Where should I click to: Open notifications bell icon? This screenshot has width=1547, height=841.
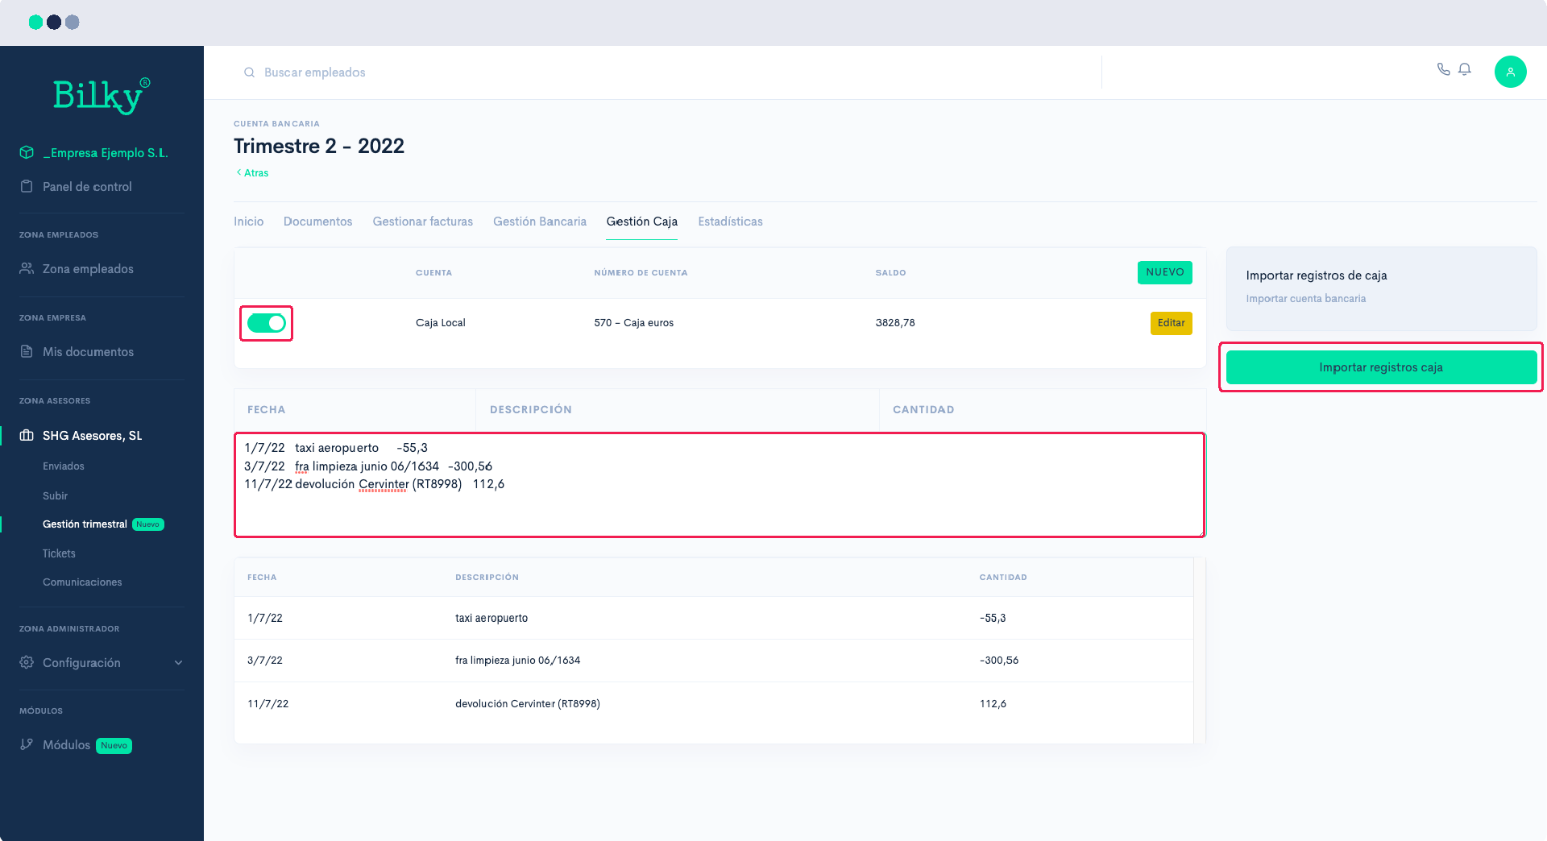[x=1465, y=69]
